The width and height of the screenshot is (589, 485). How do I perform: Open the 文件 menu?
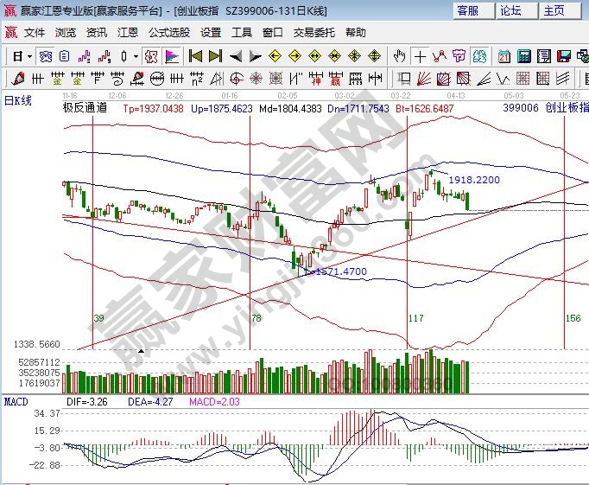[35, 33]
